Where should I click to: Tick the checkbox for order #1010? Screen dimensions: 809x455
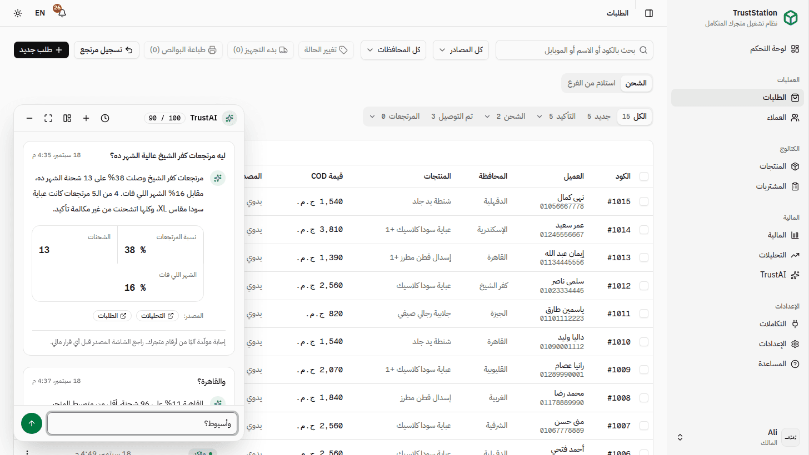tap(644, 342)
